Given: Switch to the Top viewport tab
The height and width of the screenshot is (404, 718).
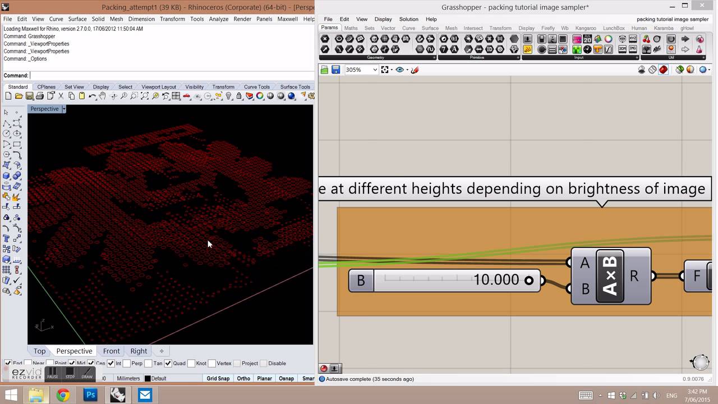Looking at the screenshot, I should pos(39,351).
